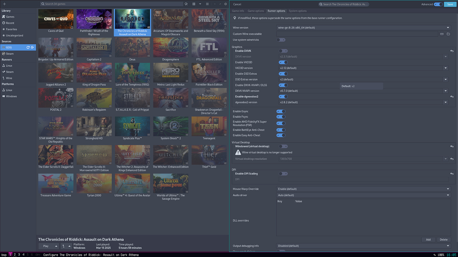Click the Wine glass runner button near Play
The height and width of the screenshot is (257, 458).
[x=63, y=246]
